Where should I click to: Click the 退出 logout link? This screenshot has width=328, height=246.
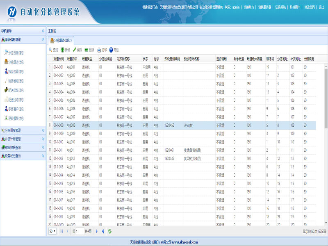(x=321, y=7)
